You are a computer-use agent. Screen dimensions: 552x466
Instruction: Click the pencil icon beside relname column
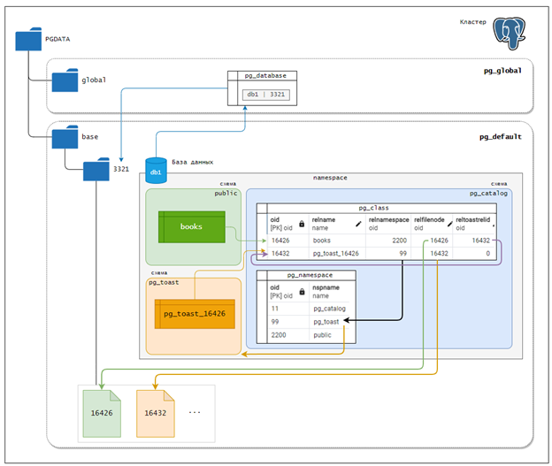(x=358, y=224)
